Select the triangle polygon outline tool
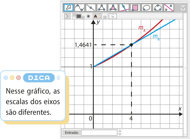 tap(102, 8)
